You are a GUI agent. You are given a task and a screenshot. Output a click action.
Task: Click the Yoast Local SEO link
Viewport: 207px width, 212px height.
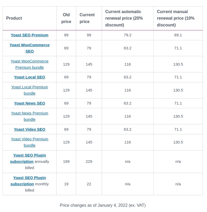click(x=29, y=77)
